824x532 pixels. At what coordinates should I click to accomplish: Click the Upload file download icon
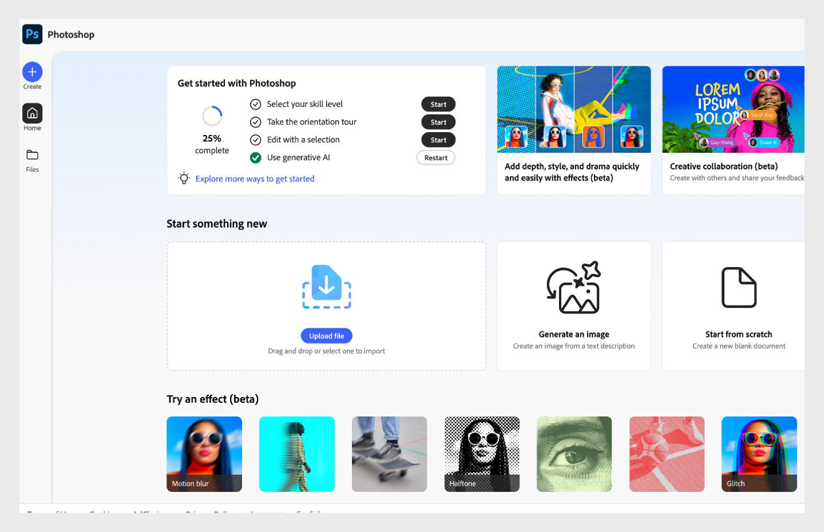point(326,287)
